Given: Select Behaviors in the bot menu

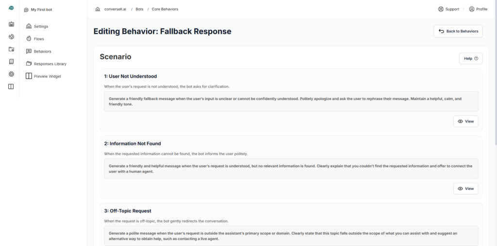Looking at the screenshot, I should (x=42, y=51).
